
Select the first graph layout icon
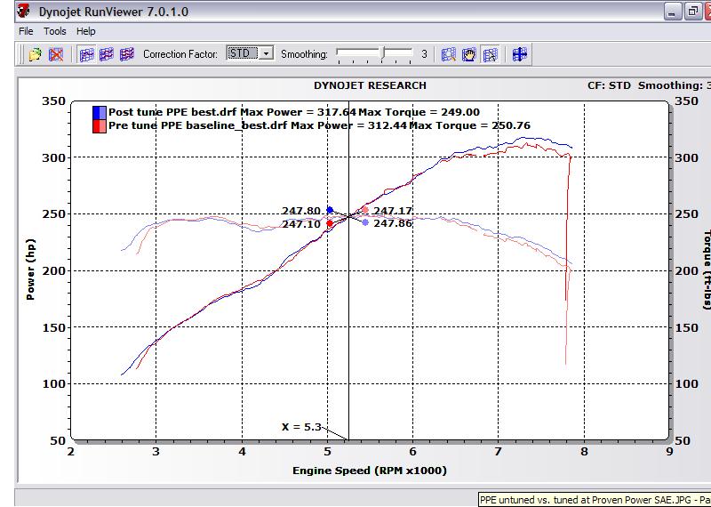[x=86, y=55]
